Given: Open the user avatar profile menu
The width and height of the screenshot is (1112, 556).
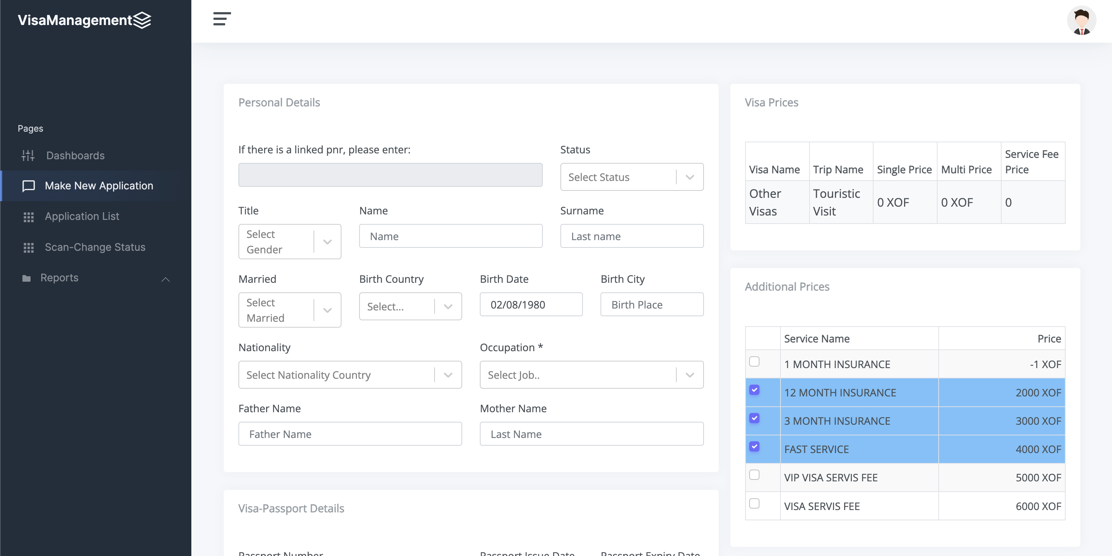Looking at the screenshot, I should (x=1081, y=21).
